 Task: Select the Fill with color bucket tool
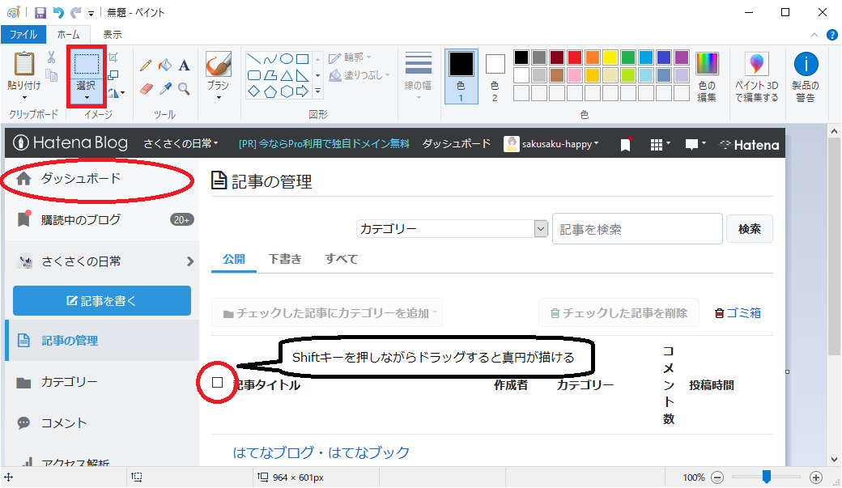click(165, 65)
